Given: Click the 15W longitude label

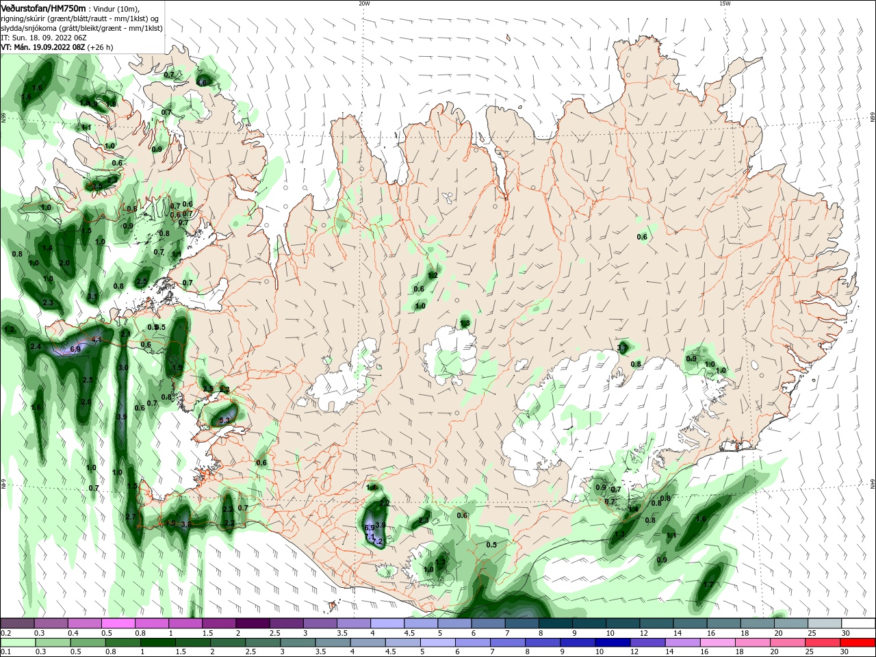Looking at the screenshot, I should 725,3.
